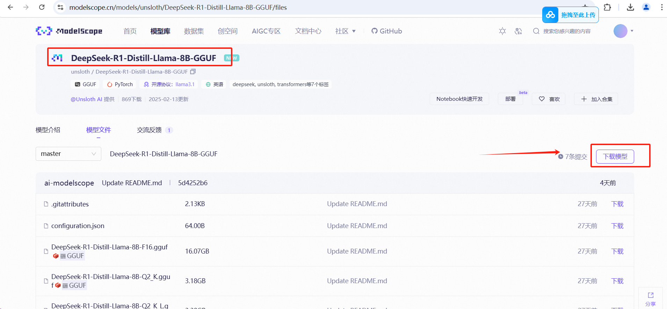
Task: Click the search magnifier icon
Action: pos(536,31)
